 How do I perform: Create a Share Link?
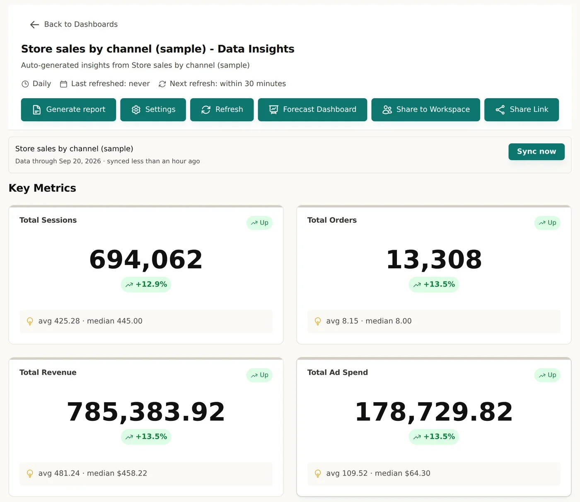pos(522,110)
